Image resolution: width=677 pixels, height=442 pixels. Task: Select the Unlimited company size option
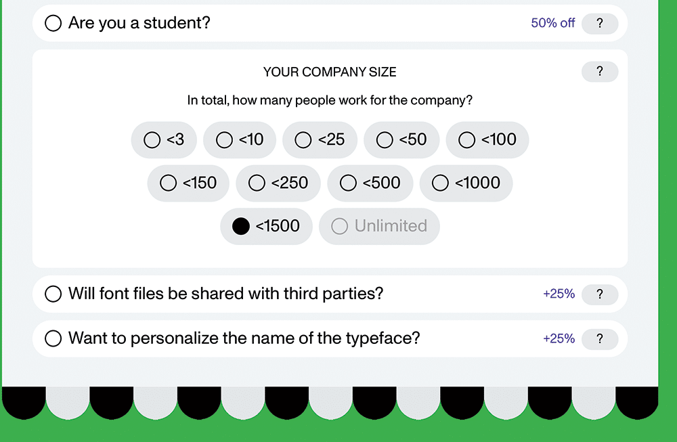379,226
